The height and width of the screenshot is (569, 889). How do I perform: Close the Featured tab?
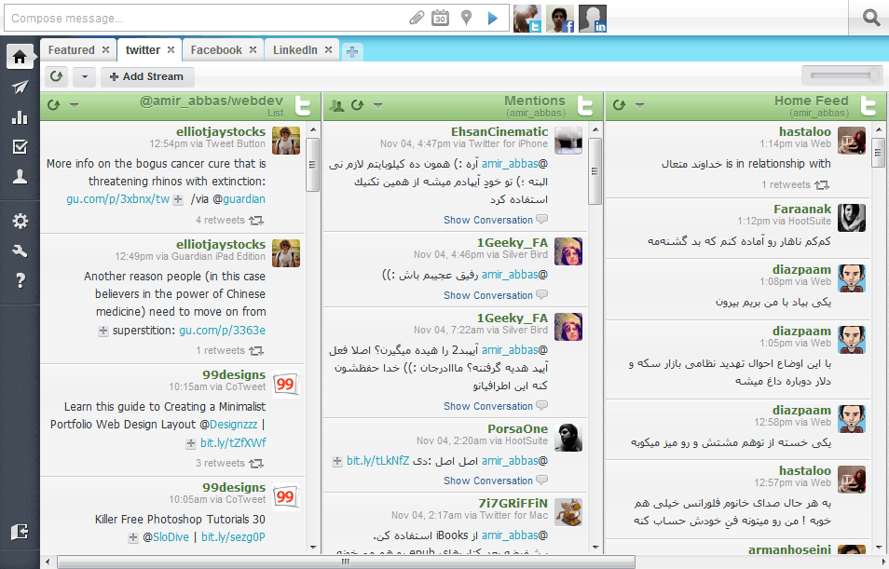pos(105,50)
